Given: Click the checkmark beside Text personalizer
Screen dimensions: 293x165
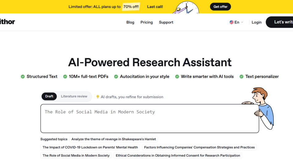Looking at the screenshot, I should click(x=241, y=77).
